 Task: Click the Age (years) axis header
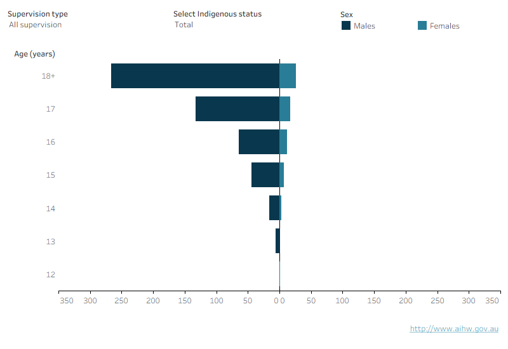tap(35, 54)
